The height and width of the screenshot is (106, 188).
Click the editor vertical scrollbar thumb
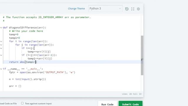[x=142, y=55]
